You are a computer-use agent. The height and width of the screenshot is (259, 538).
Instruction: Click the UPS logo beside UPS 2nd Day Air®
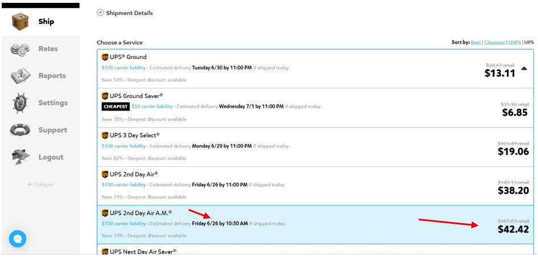point(105,174)
